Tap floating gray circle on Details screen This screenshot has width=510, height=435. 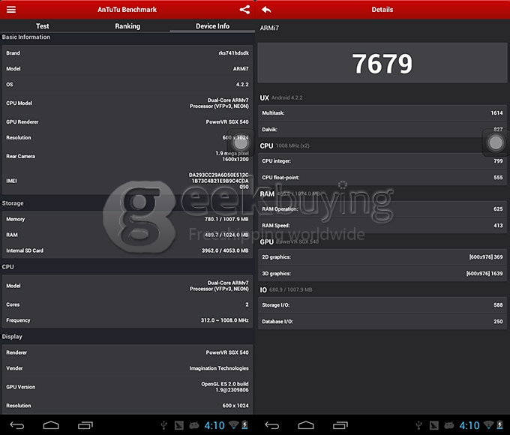click(496, 142)
